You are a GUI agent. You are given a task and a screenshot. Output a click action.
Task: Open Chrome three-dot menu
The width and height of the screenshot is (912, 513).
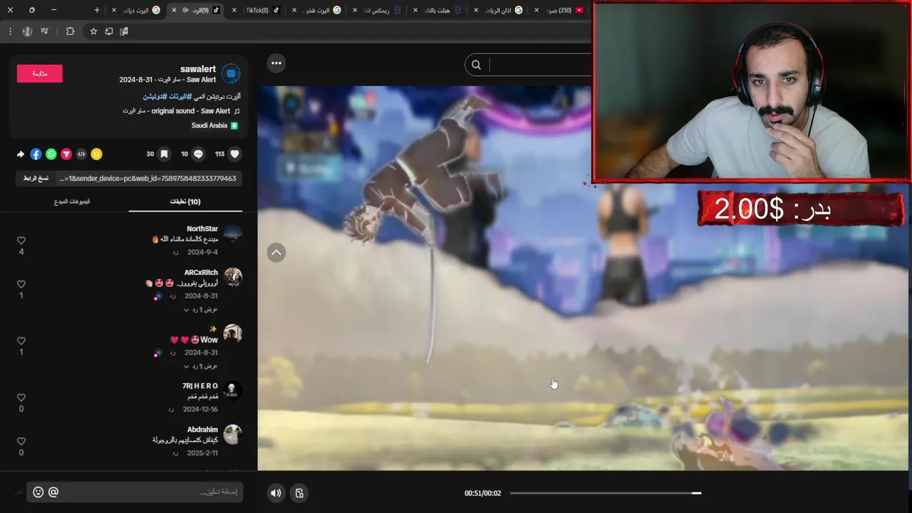[x=10, y=31]
